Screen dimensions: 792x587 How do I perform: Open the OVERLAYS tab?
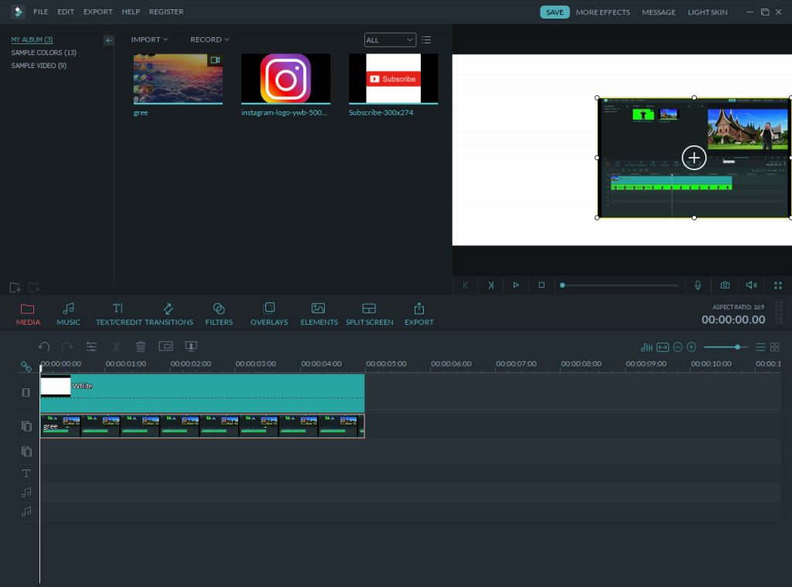269,314
